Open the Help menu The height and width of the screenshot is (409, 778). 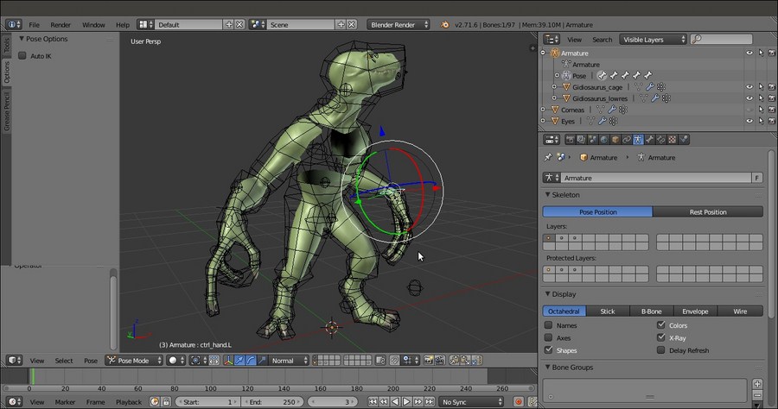pyautogui.click(x=123, y=25)
